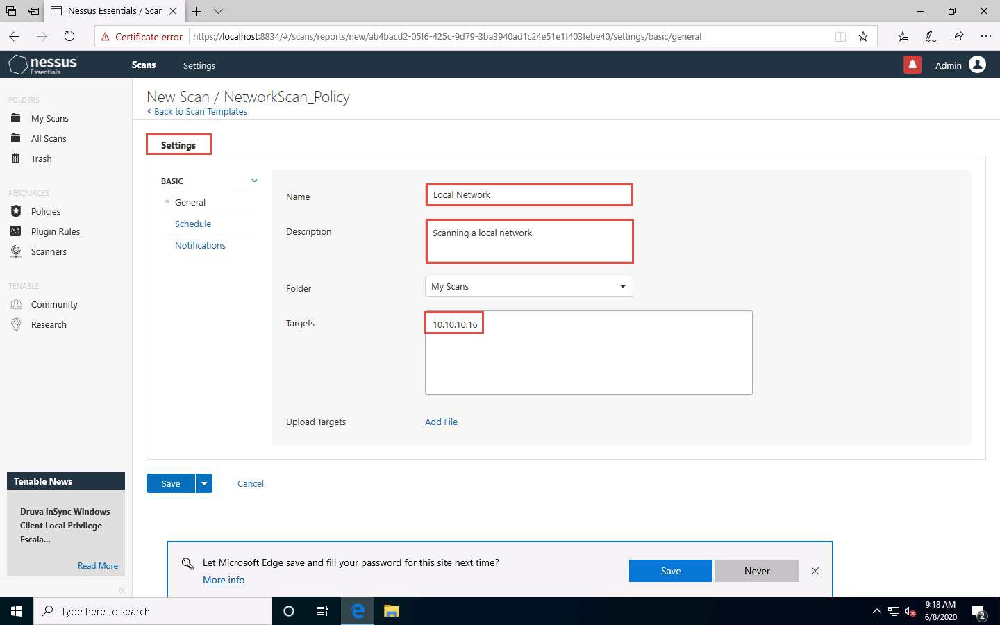
Task: Click the Nessus Essentials logo
Action: click(x=42, y=65)
